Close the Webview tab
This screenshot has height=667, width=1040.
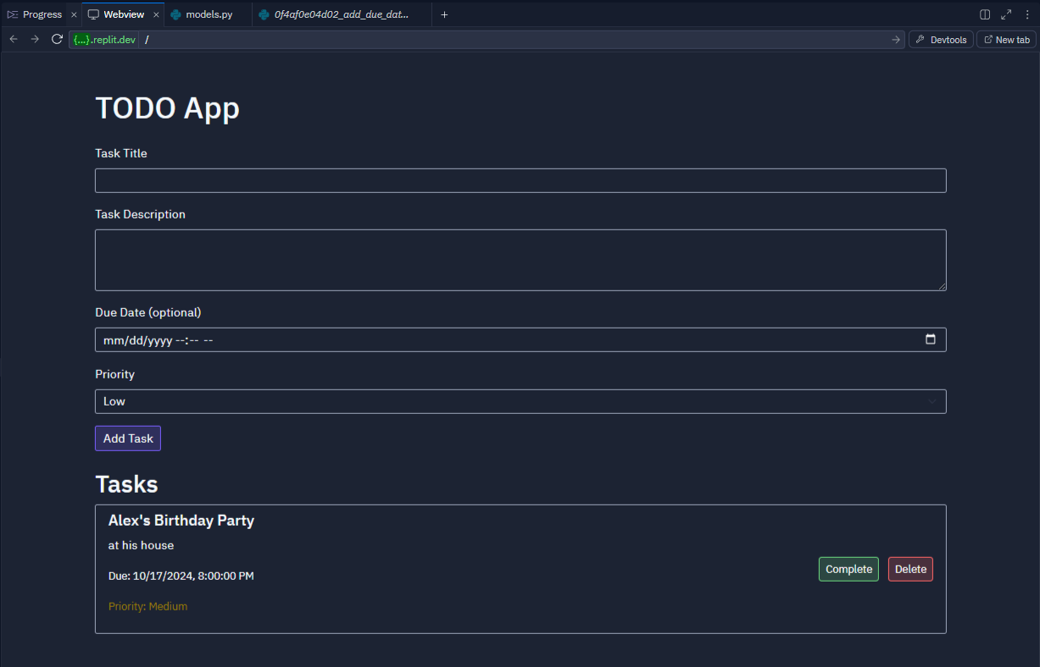coord(156,15)
